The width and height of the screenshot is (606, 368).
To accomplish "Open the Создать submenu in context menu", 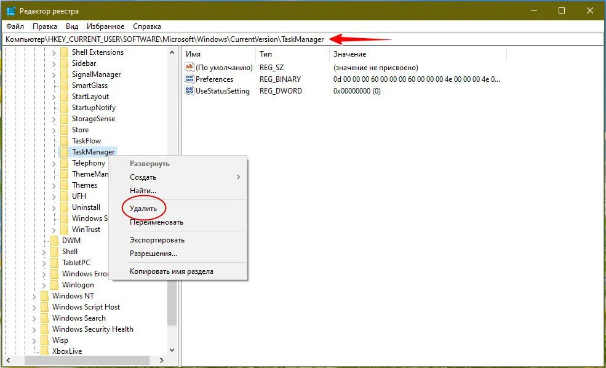I will click(x=178, y=177).
